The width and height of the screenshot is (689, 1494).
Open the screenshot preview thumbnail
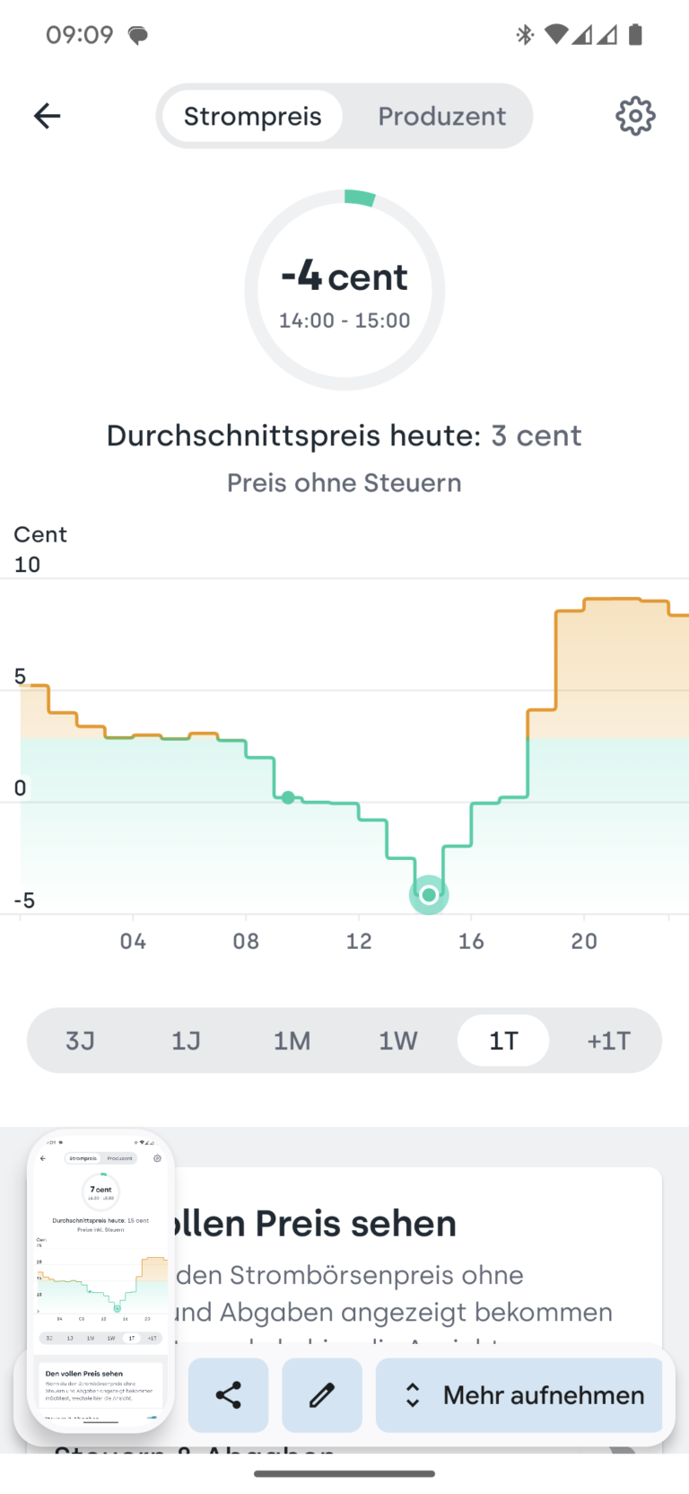tap(101, 1280)
